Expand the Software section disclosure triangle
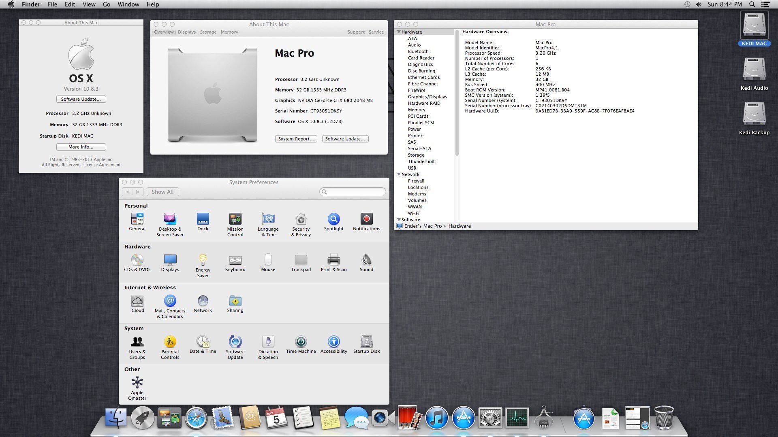 (x=399, y=220)
